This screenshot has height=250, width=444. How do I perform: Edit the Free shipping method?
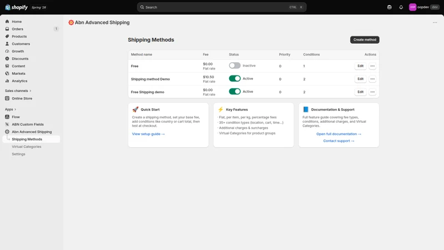tap(360, 66)
